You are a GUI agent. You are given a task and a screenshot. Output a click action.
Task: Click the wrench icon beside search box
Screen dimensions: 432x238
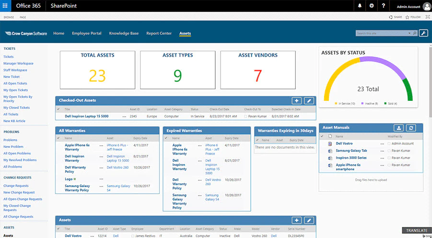(423, 33)
